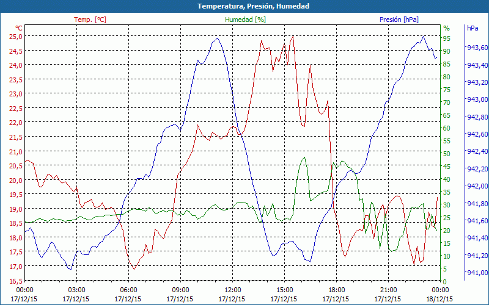
Task: Choose green humidity axis value "85"
Action: point(447,65)
